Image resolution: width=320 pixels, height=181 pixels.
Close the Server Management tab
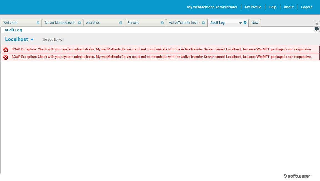79,23
